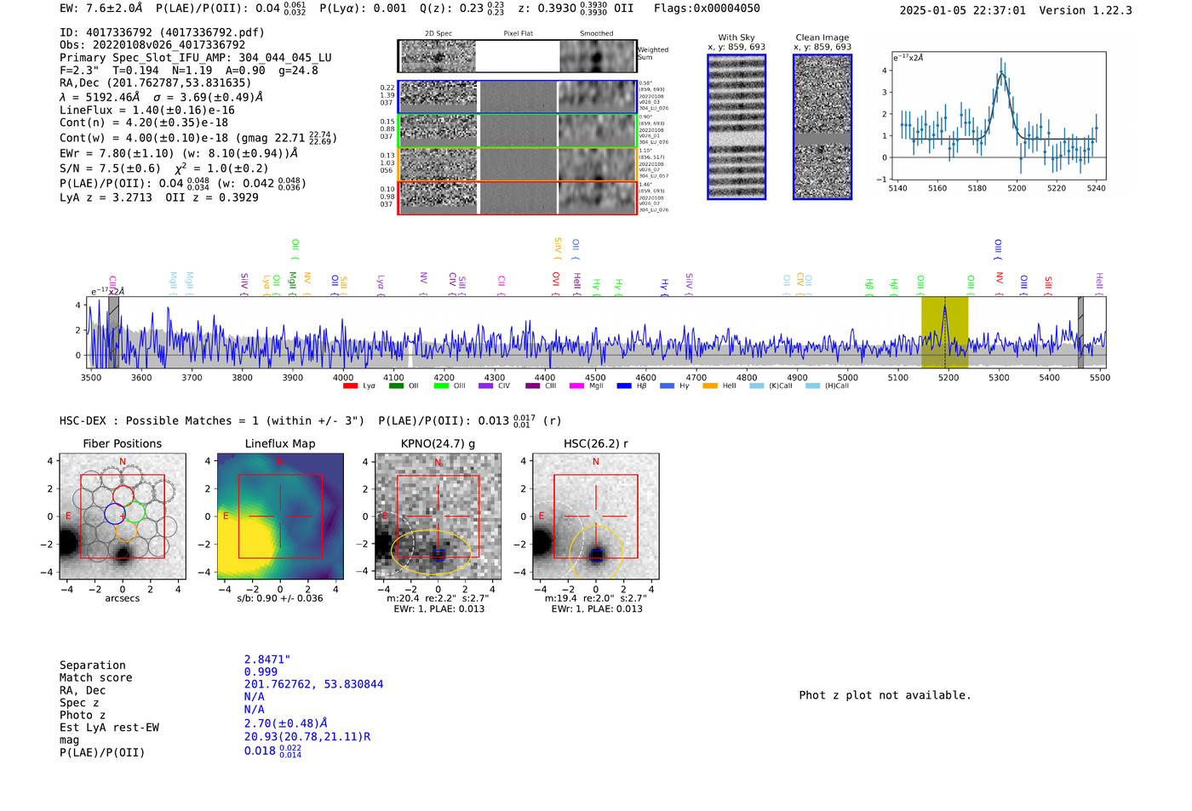Click the s/b: 0.90 +/- 0.036 caption
This screenshot has width=1192, height=811.
pos(280,598)
